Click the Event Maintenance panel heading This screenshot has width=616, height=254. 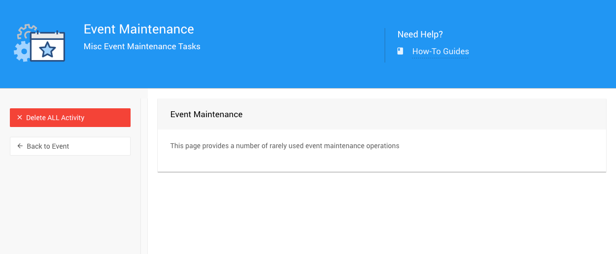206,114
